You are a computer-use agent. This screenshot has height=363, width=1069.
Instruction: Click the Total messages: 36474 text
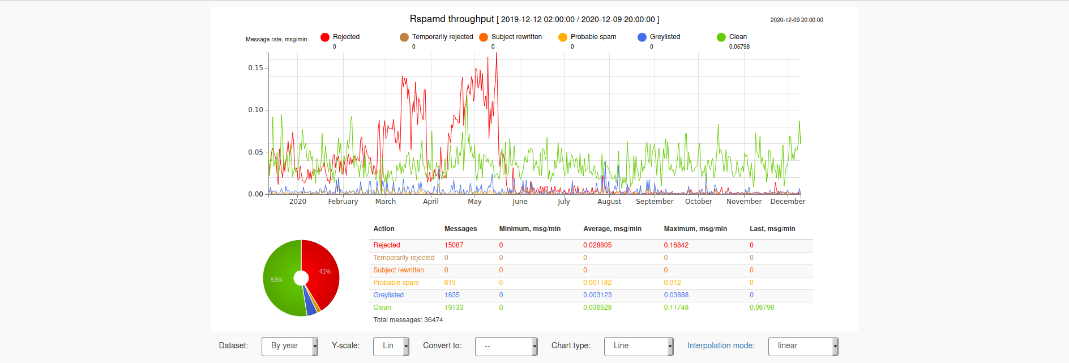[408, 320]
